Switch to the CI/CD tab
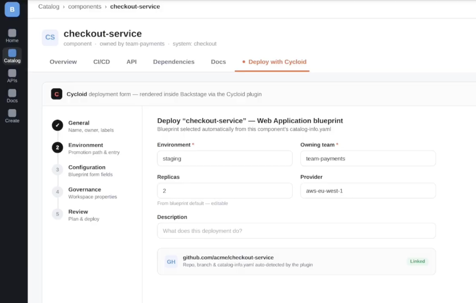476x303 pixels. click(102, 62)
